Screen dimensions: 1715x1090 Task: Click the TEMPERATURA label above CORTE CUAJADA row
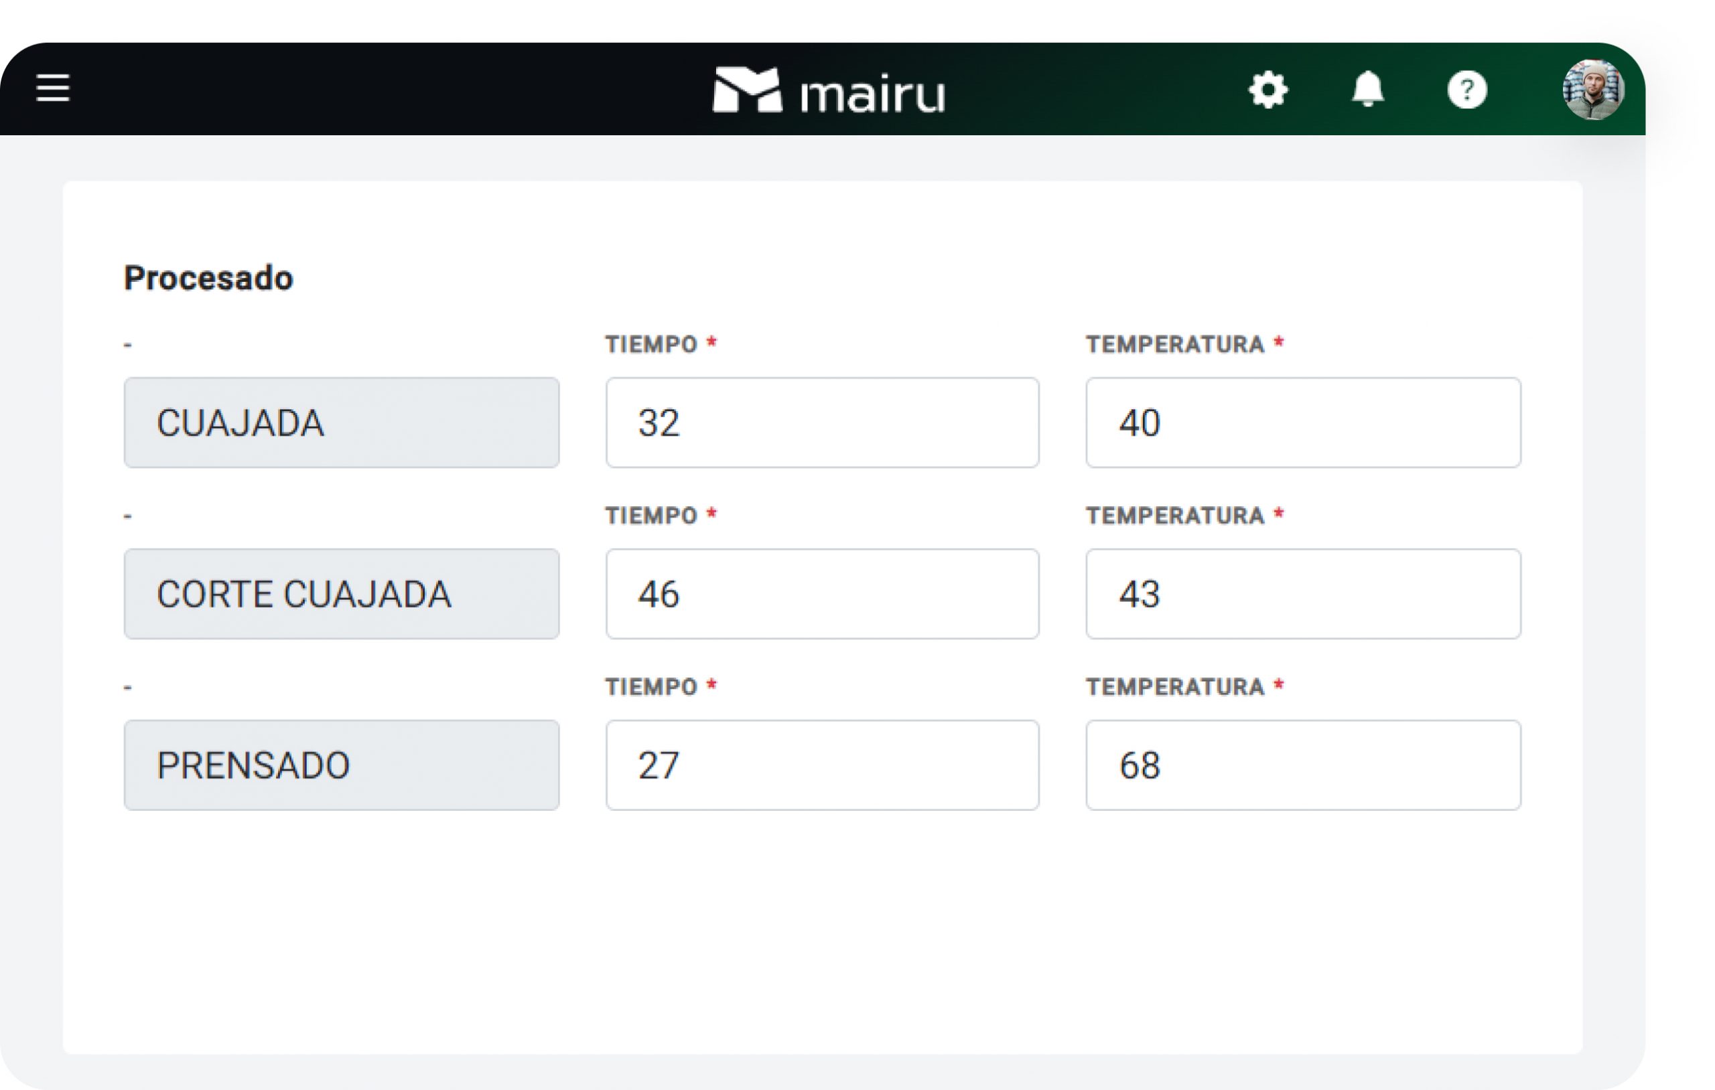1175,516
